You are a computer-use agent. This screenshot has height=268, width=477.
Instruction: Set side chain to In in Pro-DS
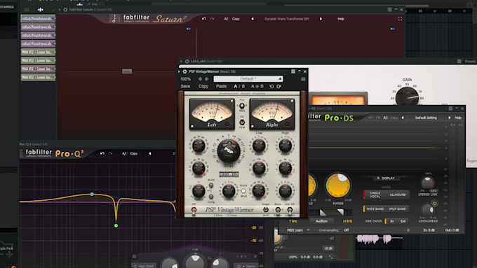pos(392,221)
